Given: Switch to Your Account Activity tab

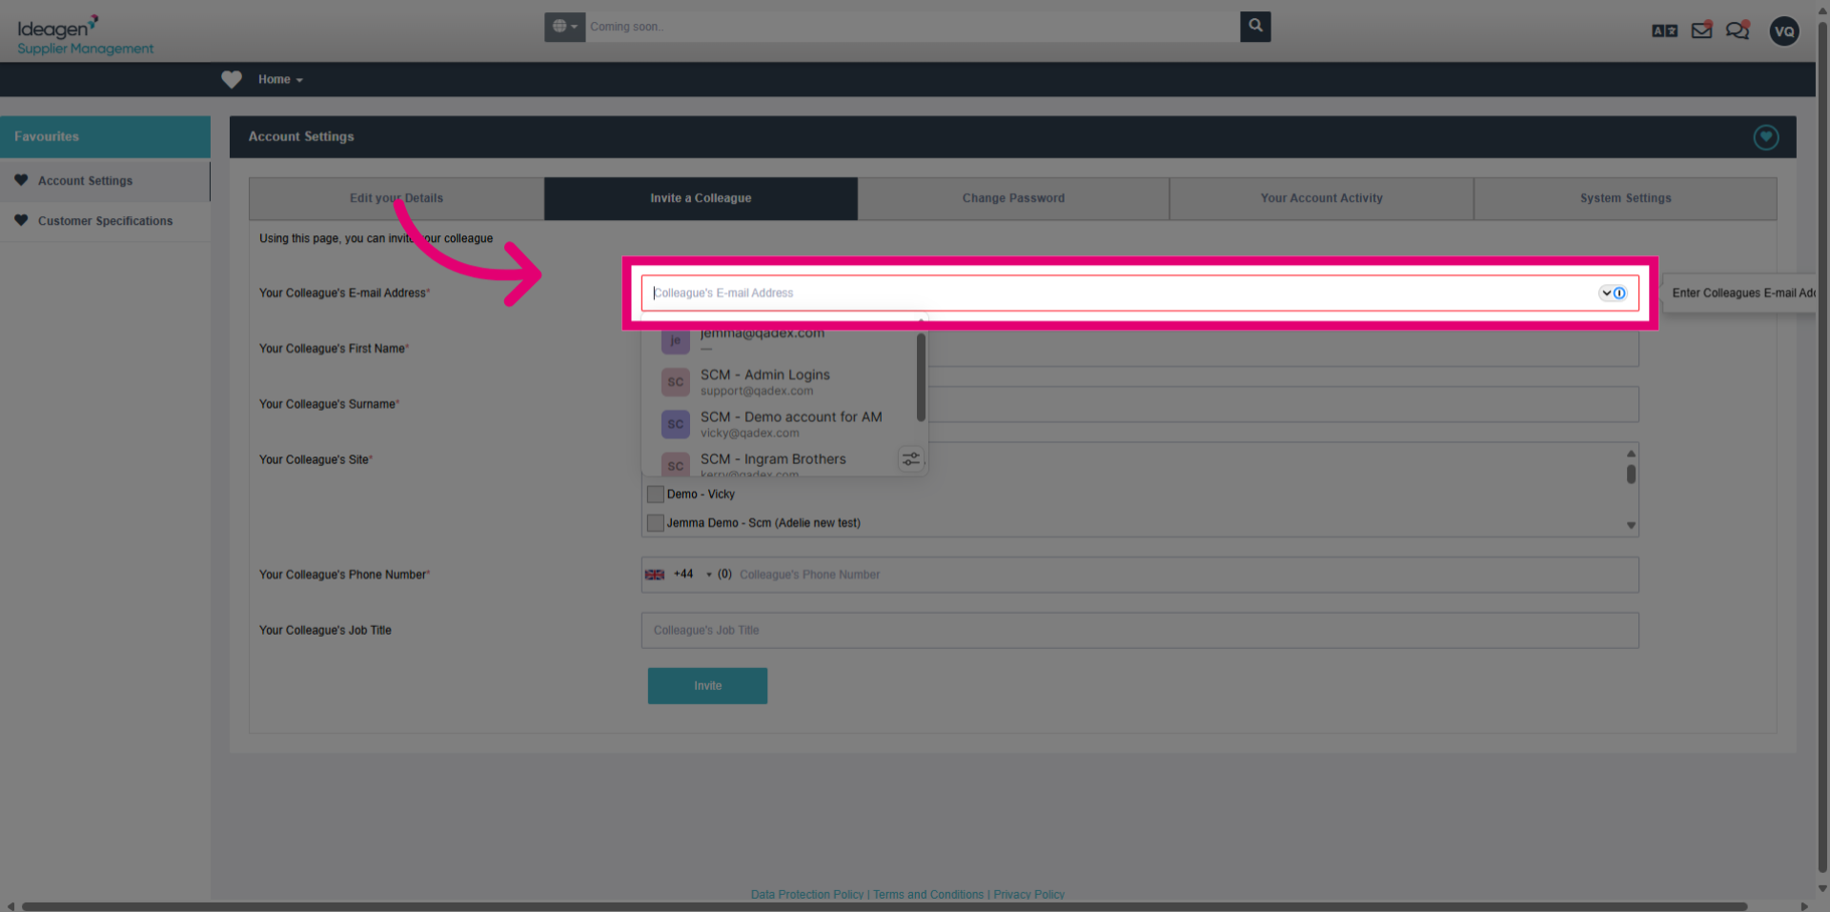Looking at the screenshot, I should point(1321,198).
